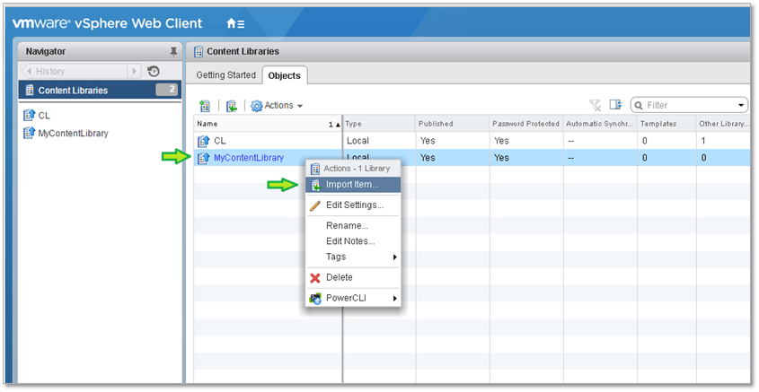Screen dimensions: 759x392
Task: Toggle the Name sort direction arrow
Action: [x=338, y=125]
